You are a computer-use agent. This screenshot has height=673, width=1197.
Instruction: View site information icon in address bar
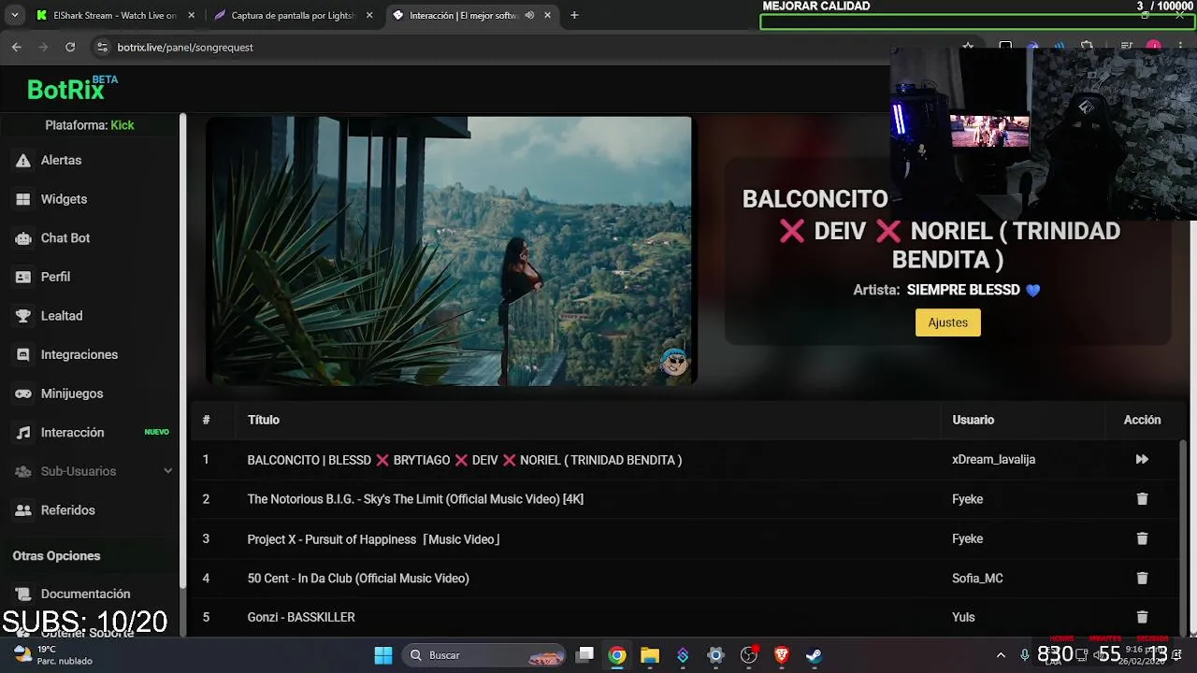tap(102, 47)
